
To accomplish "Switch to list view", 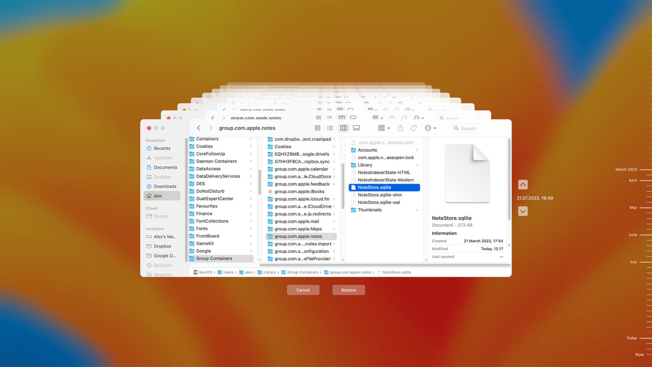I will [x=330, y=128].
